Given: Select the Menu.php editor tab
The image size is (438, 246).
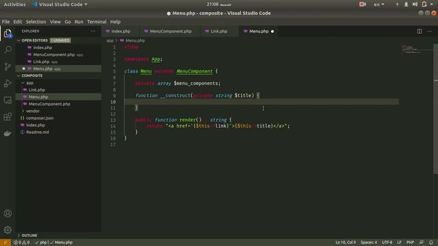Looking at the screenshot, I should tap(259, 31).
